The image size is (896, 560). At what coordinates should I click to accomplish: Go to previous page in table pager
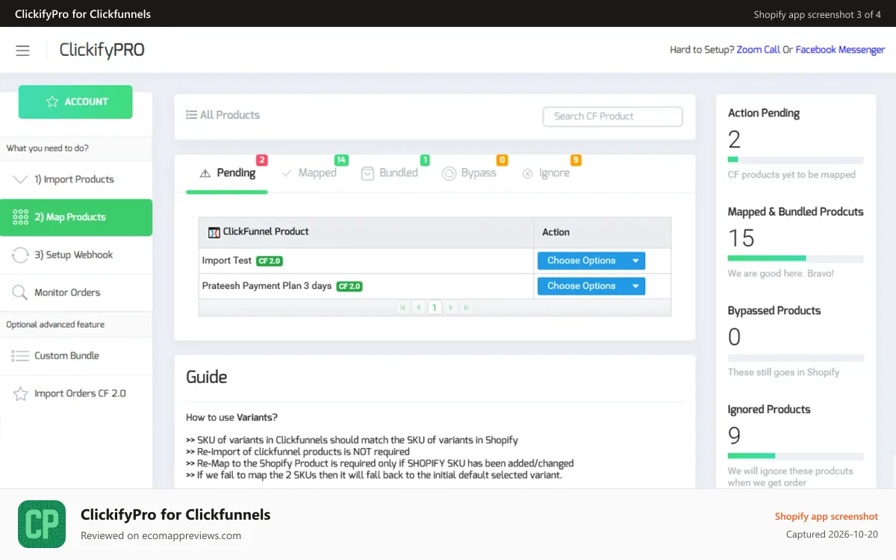point(419,308)
